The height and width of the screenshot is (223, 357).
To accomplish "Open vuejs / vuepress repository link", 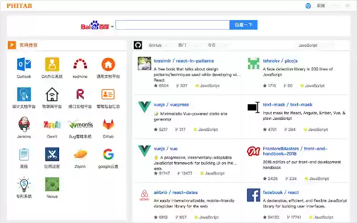I will (171, 105).
